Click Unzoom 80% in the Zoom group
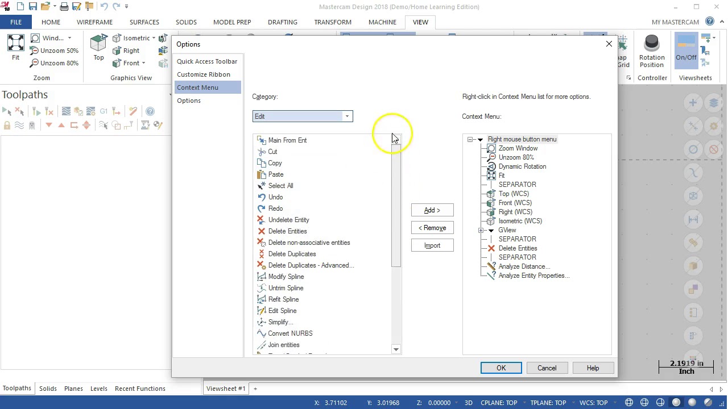The width and height of the screenshot is (728, 409). click(53, 63)
